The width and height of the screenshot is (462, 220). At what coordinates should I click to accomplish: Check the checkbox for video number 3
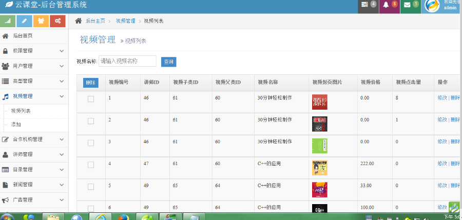91,143
